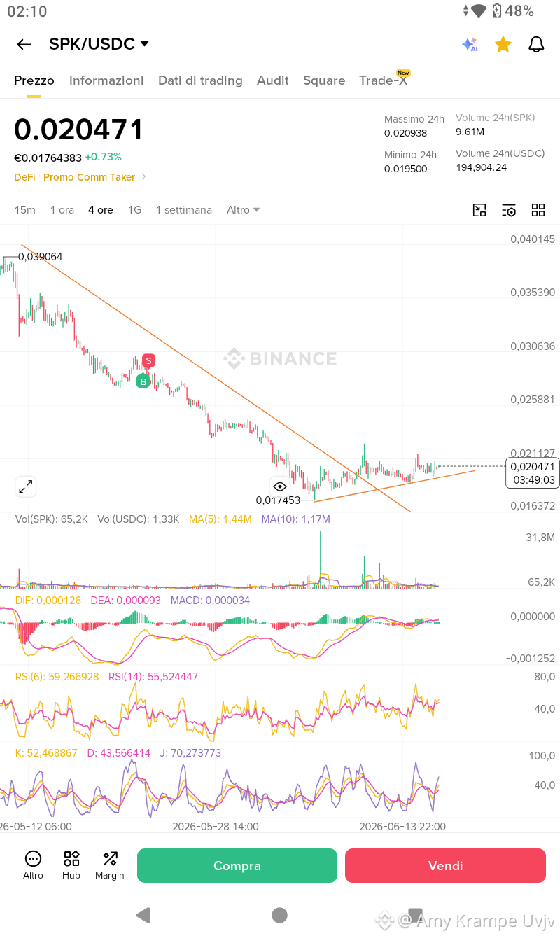This screenshot has width=560, height=938.
Task: Tap the green Compra button
Action: 237,866
